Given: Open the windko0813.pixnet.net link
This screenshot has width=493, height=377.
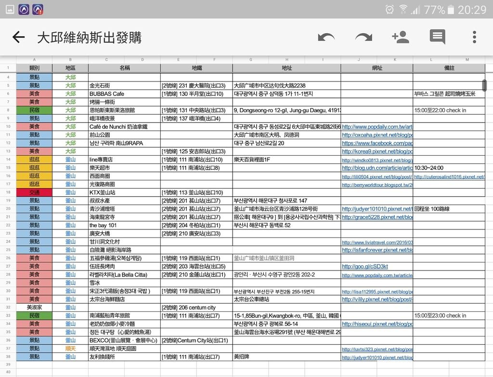Looking at the screenshot, I should pyautogui.click(x=377, y=160).
